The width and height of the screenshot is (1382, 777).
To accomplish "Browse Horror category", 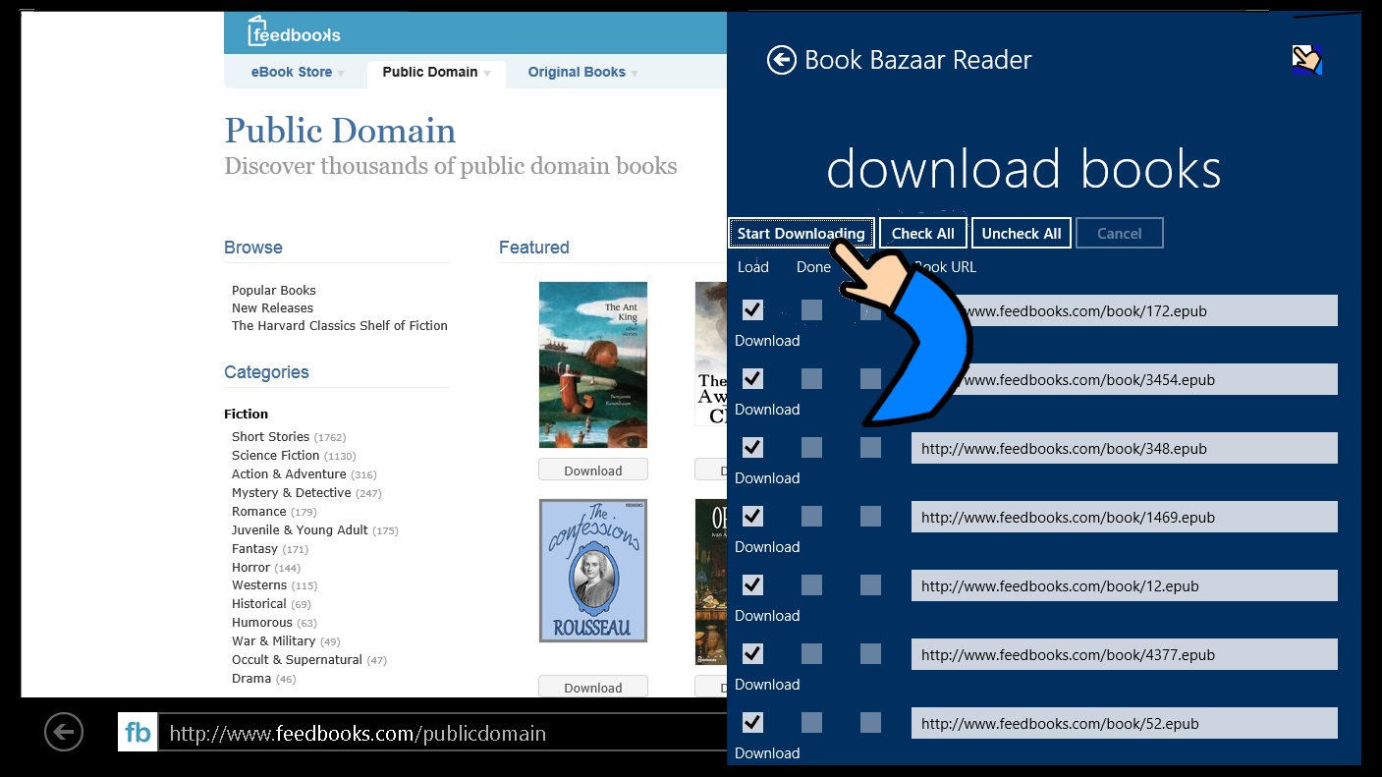I will pyautogui.click(x=250, y=568).
